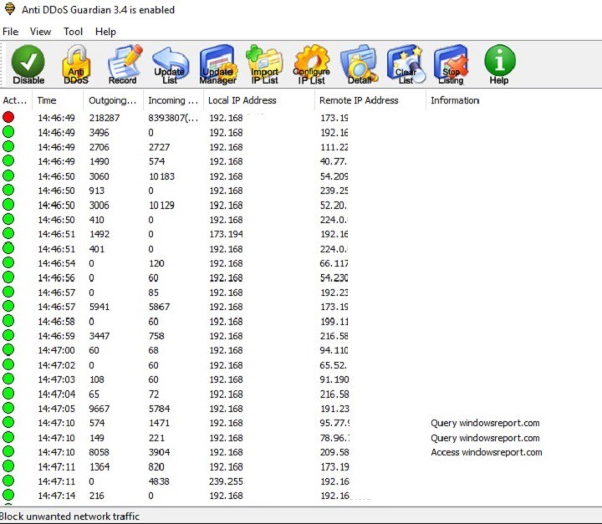Click status bar text Block unwanted network traffic
The width and height of the screenshot is (602, 524).
point(69,516)
